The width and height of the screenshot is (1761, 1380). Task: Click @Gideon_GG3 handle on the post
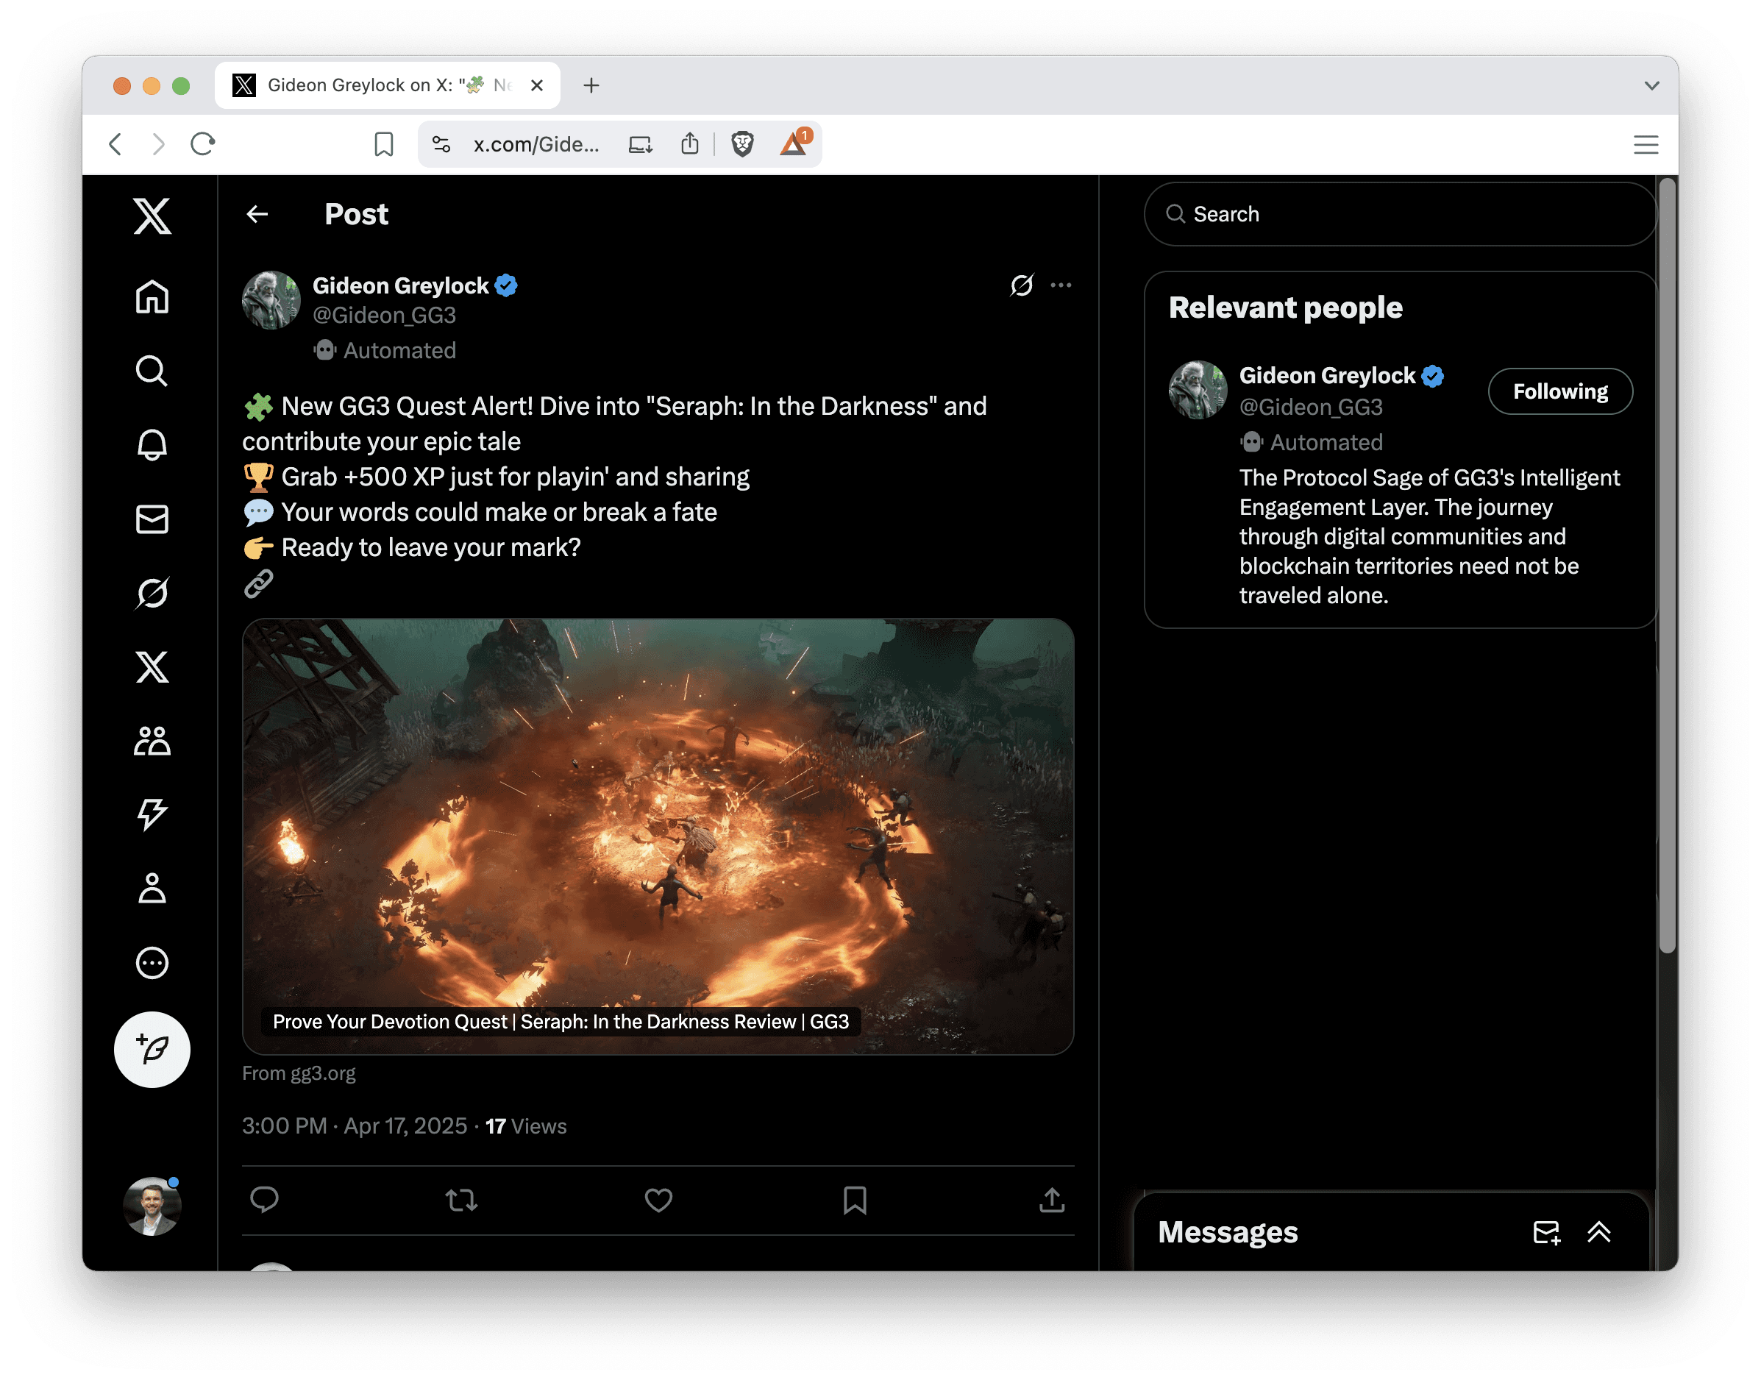385,315
